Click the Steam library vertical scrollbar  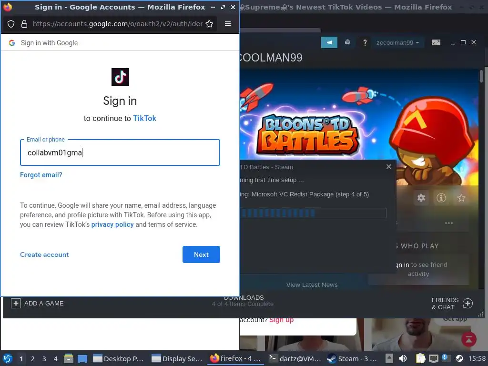click(x=481, y=76)
